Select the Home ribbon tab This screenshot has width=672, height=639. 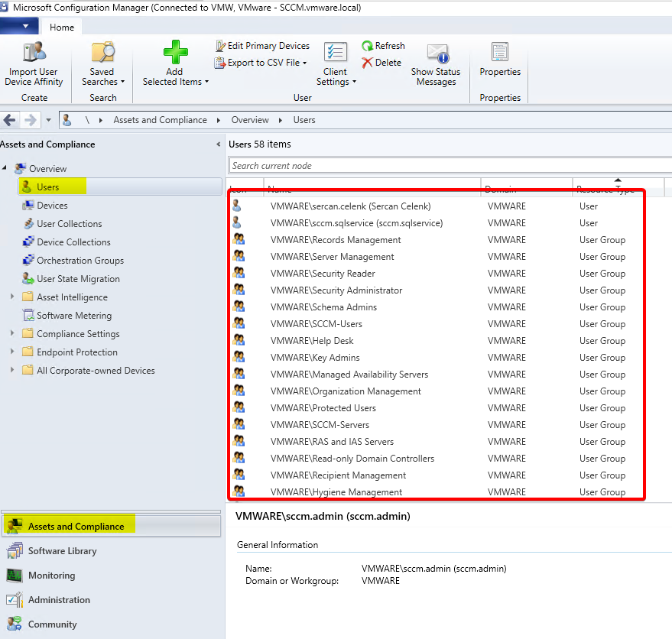click(x=62, y=27)
